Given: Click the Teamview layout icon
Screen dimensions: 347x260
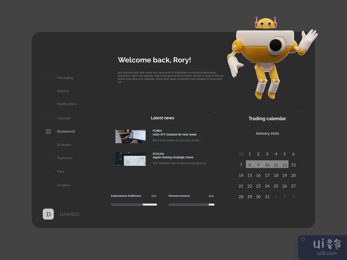Looking at the screenshot, I should point(48,158).
